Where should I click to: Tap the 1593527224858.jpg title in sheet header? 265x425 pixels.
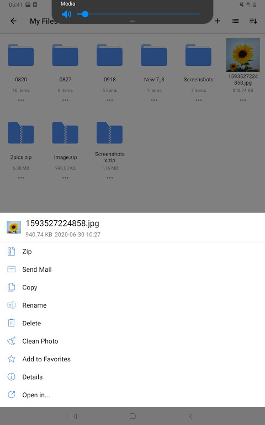tap(62, 224)
